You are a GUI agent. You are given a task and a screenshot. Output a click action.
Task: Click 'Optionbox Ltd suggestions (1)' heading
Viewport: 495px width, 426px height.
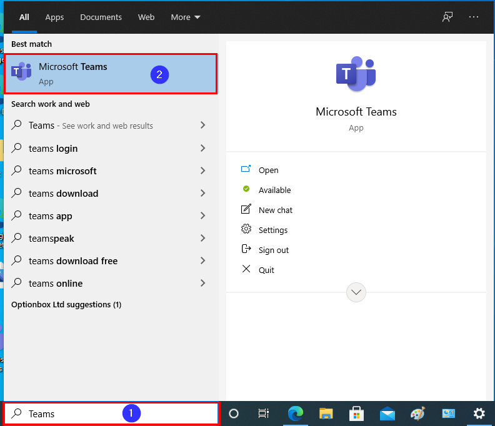[66, 305]
